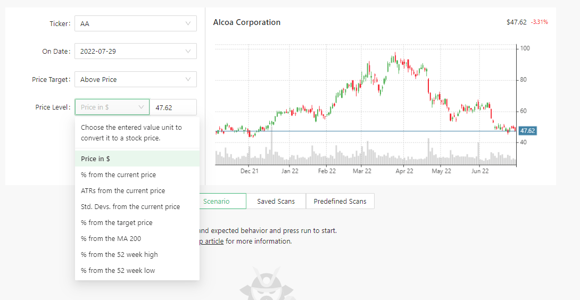Click the Price Target chevron arrow

(188, 79)
